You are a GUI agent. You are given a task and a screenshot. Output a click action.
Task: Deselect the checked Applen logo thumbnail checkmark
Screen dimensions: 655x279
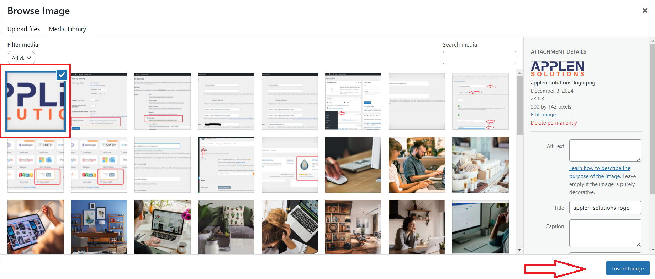coord(62,75)
